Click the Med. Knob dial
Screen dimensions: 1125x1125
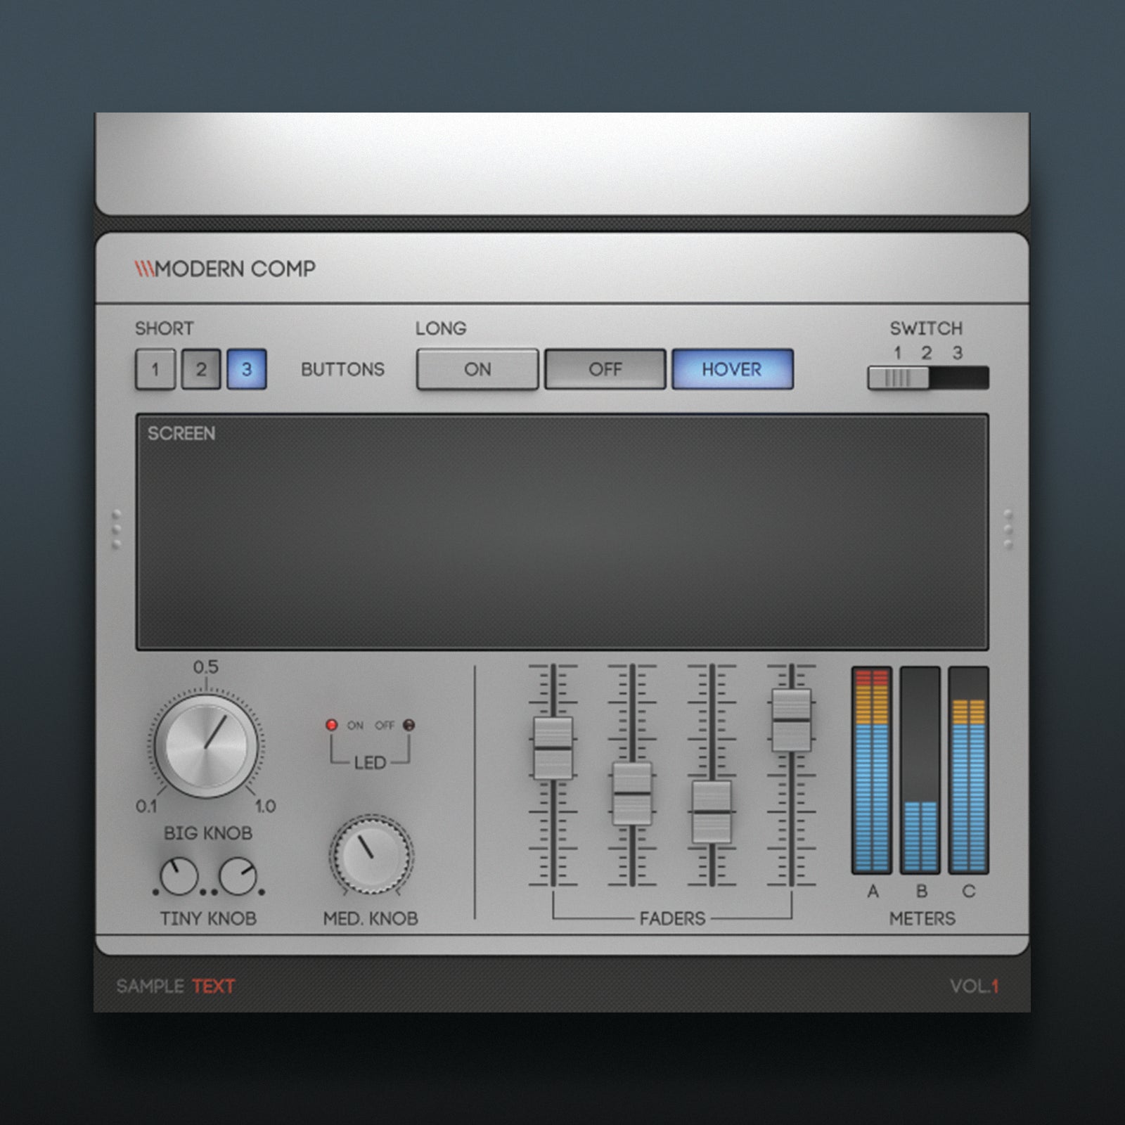pos(371,856)
